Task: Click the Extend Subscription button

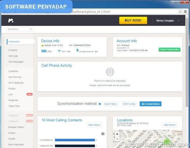Action: coord(169,50)
